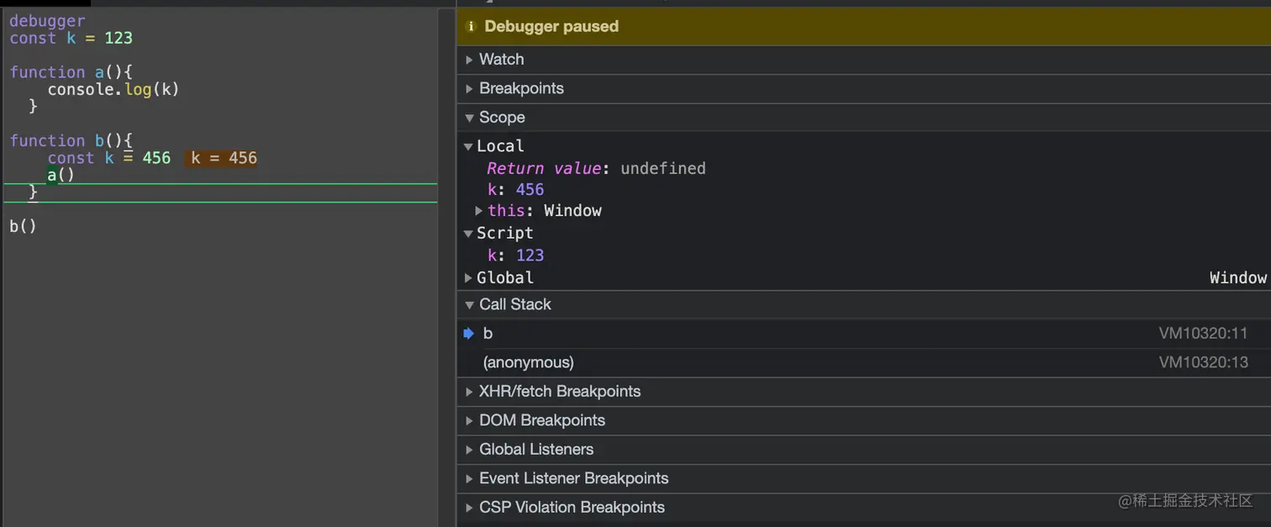Click the info icon beside Debugger paused

tap(471, 27)
